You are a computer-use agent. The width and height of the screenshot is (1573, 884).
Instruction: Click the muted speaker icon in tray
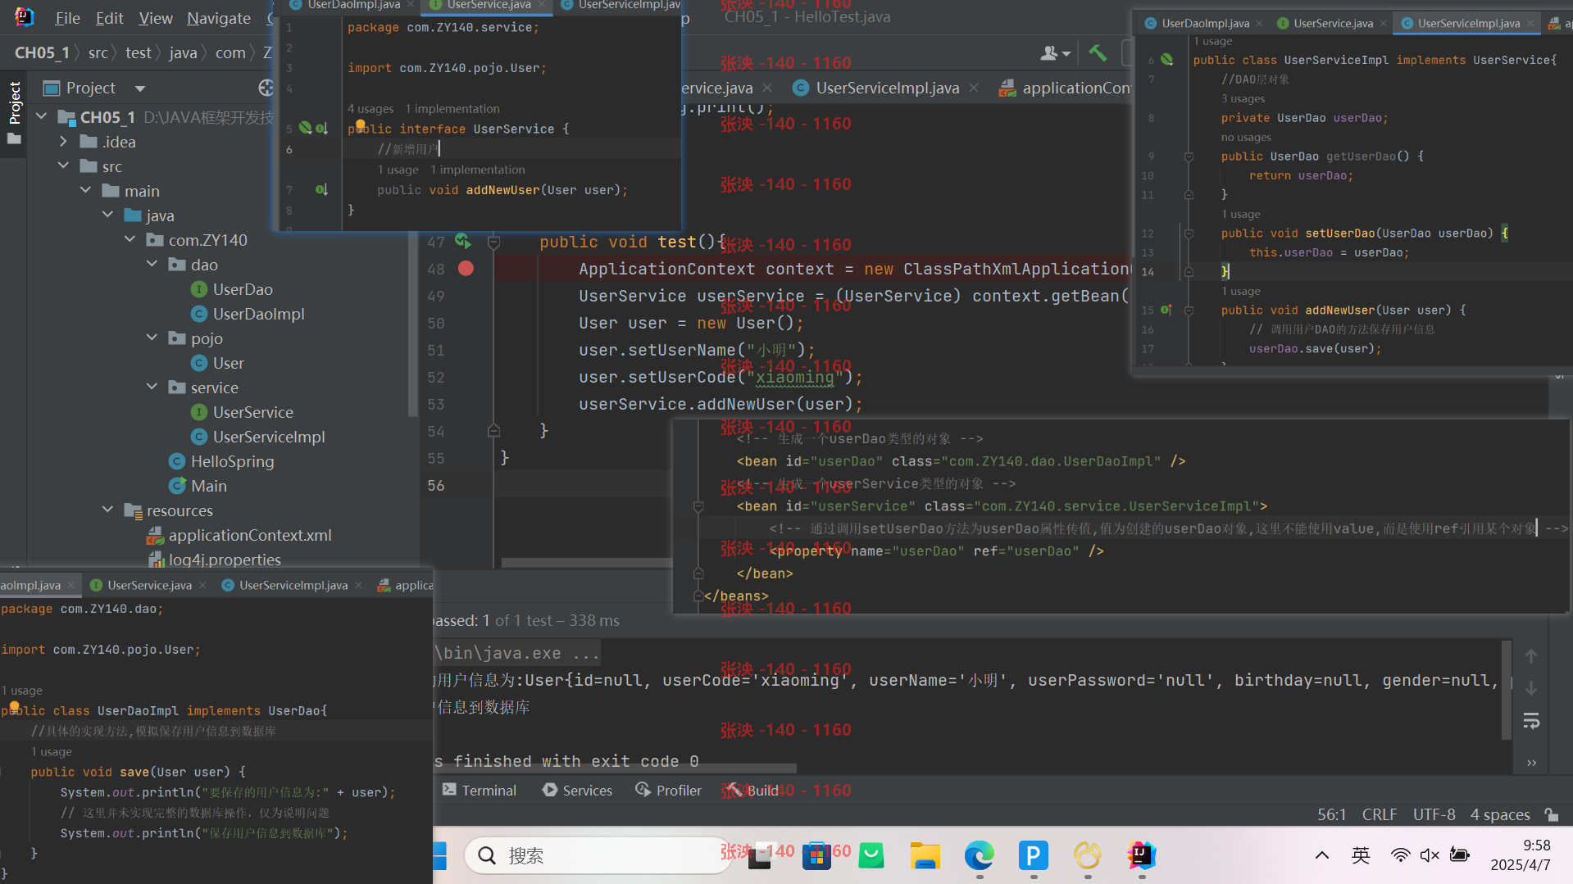point(1430,855)
